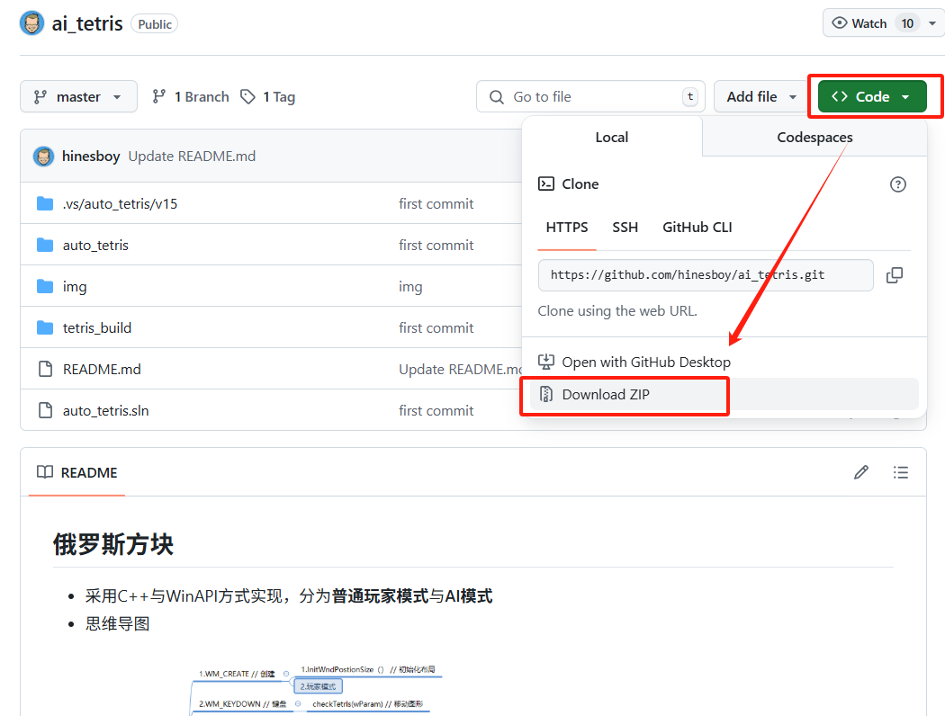945x716 pixels.
Task: Open the auto_tetris.sln file
Action: 105,411
